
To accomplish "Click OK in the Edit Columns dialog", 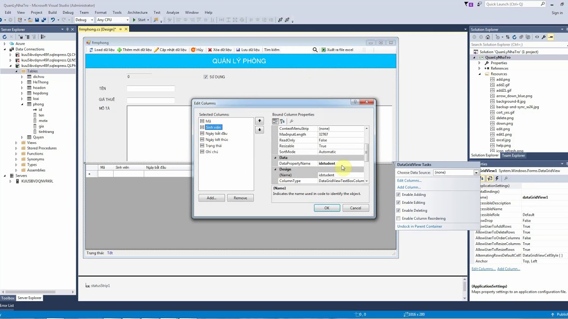I will [x=327, y=208].
